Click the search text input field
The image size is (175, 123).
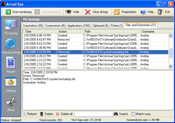point(94,114)
